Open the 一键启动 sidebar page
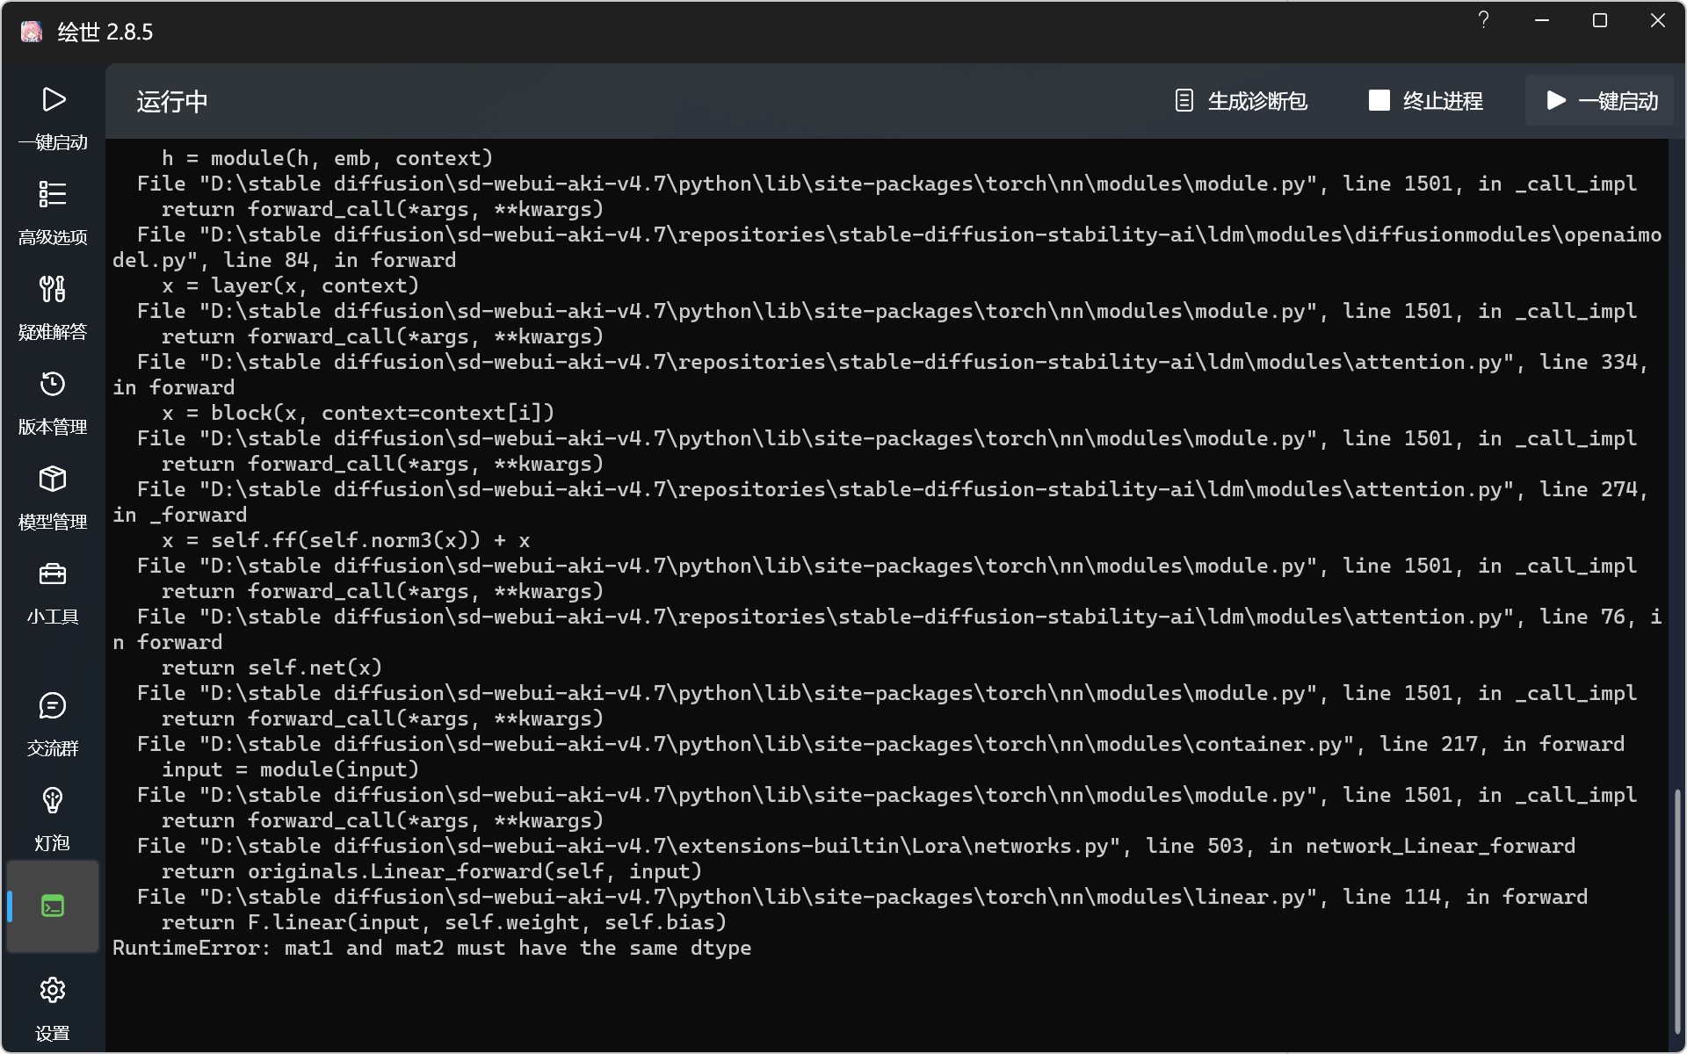The image size is (1687, 1054). pos(53,118)
